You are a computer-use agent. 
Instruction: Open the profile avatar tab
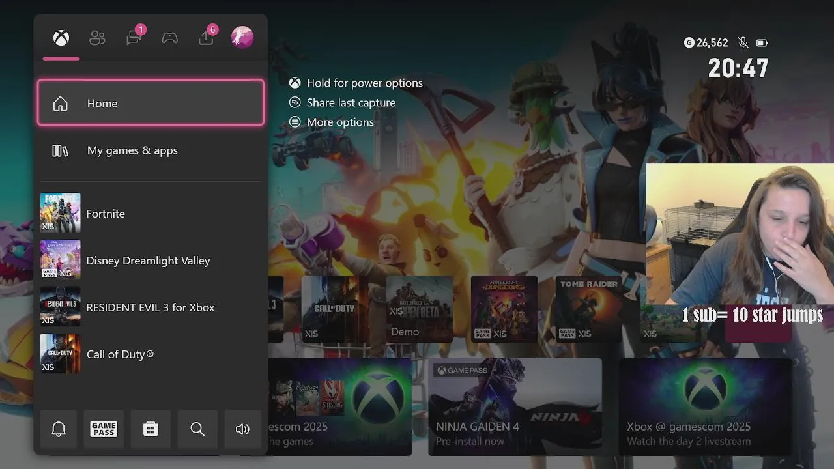coord(242,37)
